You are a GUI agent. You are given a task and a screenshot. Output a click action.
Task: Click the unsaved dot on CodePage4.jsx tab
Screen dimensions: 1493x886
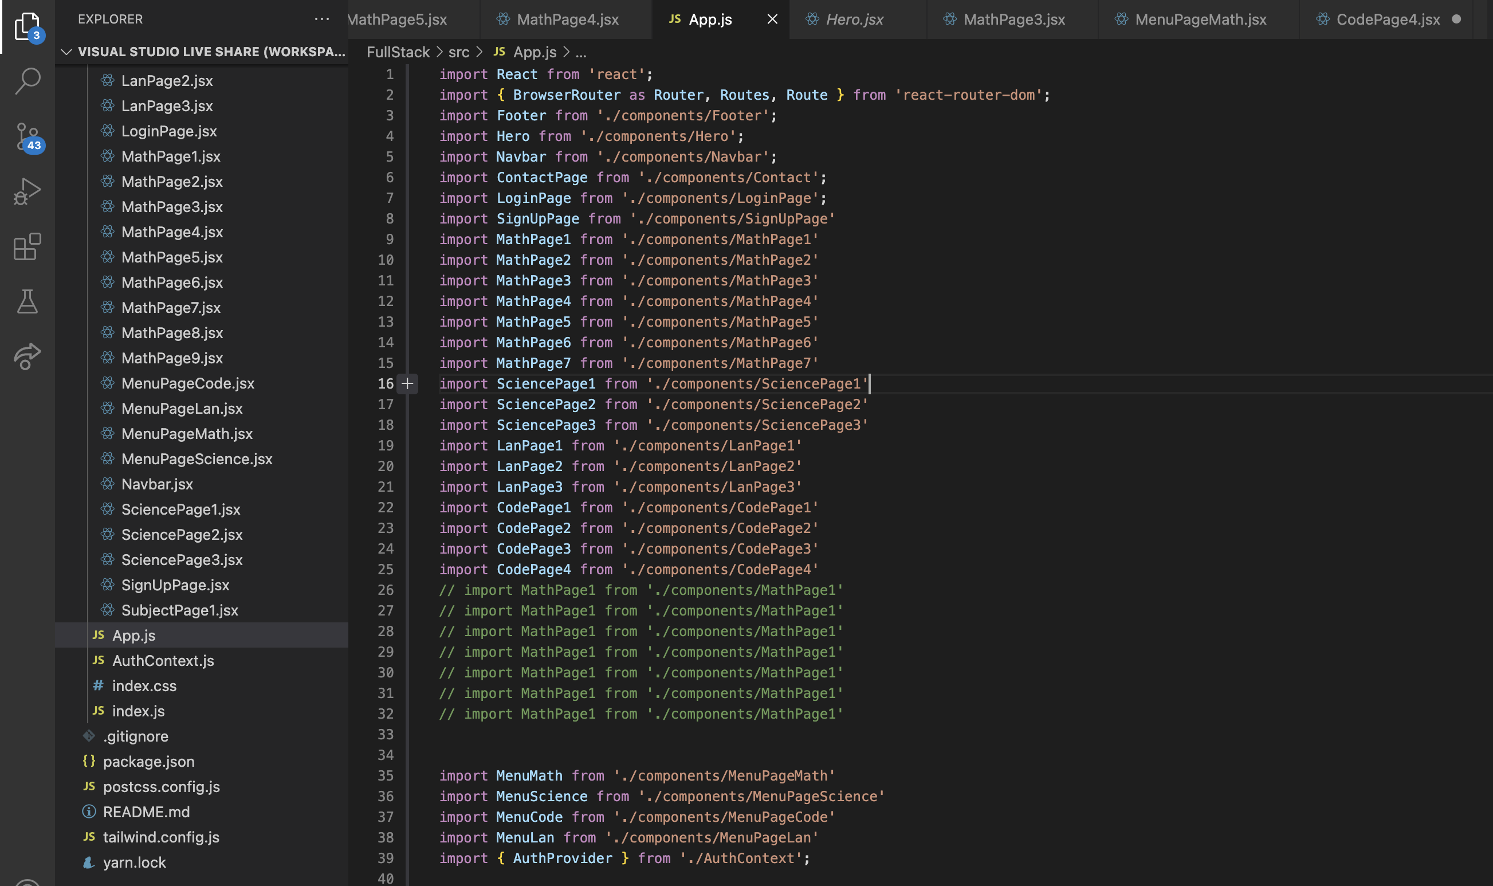coord(1456,19)
